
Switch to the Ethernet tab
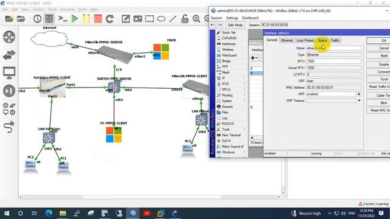[287, 41]
